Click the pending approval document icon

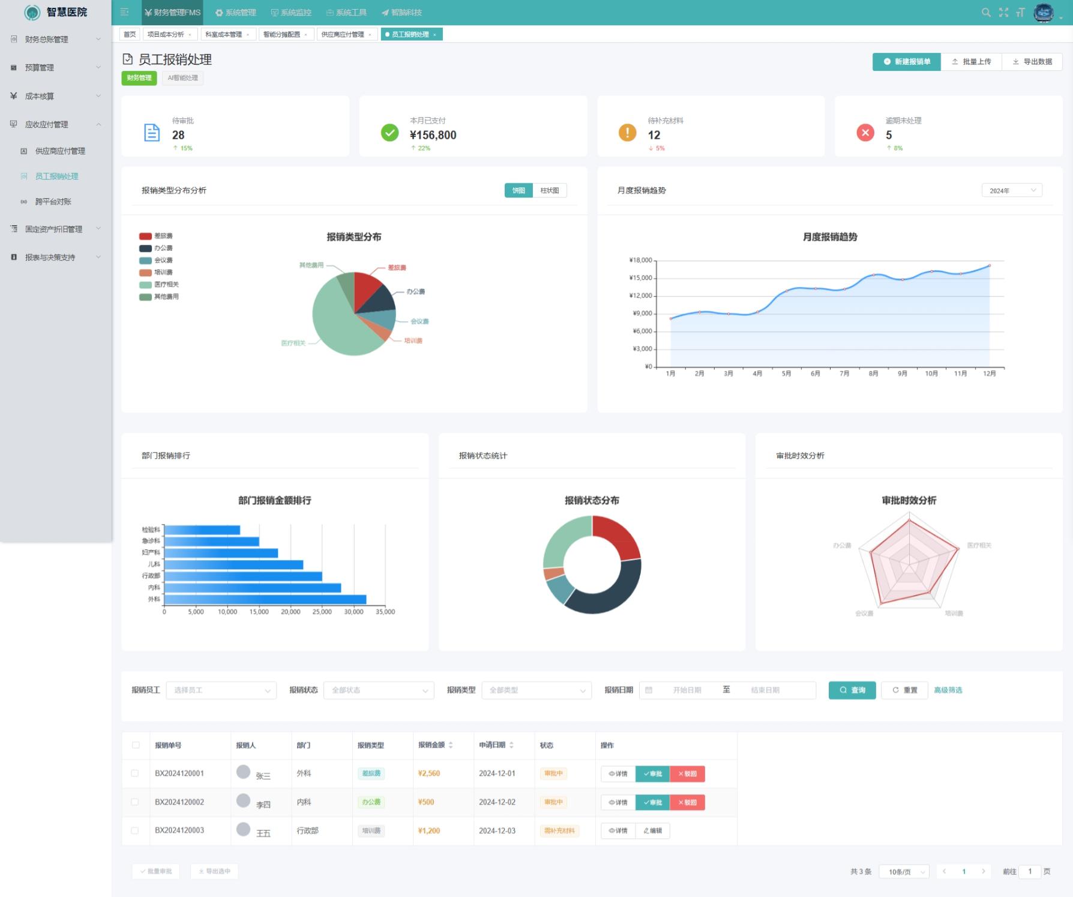(x=152, y=133)
